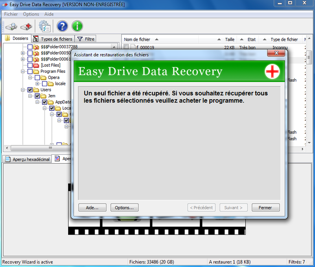Click the red cross logo in wizard banner

272,71
